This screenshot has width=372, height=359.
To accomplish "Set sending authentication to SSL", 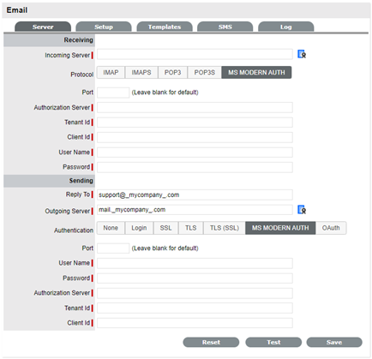I will tap(165, 228).
